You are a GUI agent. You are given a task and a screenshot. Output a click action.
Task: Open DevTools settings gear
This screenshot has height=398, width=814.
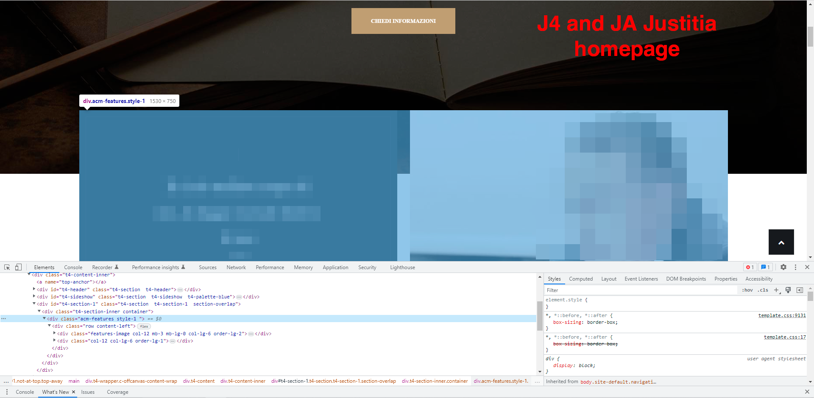click(783, 267)
